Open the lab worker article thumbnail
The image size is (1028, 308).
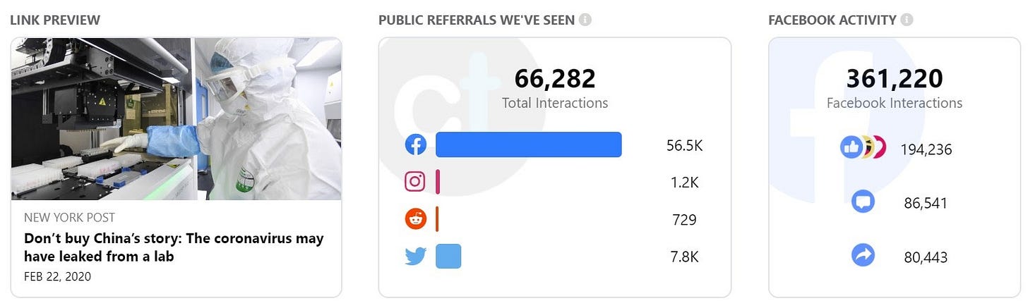point(177,119)
